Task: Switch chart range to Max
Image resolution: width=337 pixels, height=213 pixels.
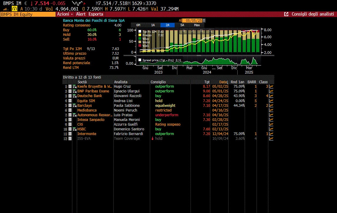Action: point(197,25)
